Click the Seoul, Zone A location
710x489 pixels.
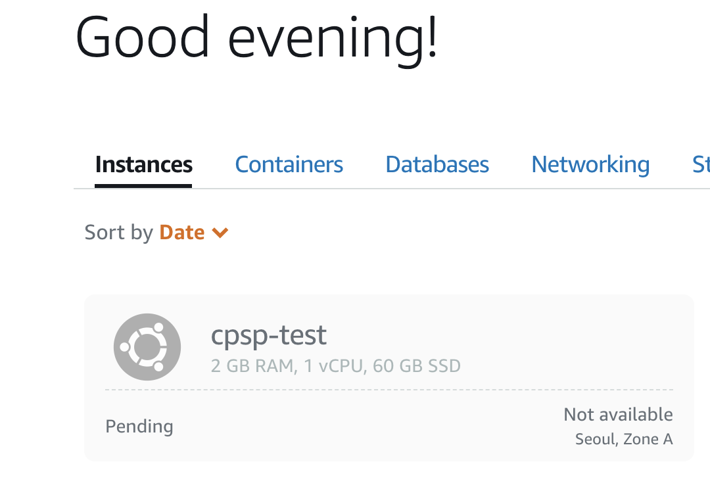pyautogui.click(x=624, y=439)
